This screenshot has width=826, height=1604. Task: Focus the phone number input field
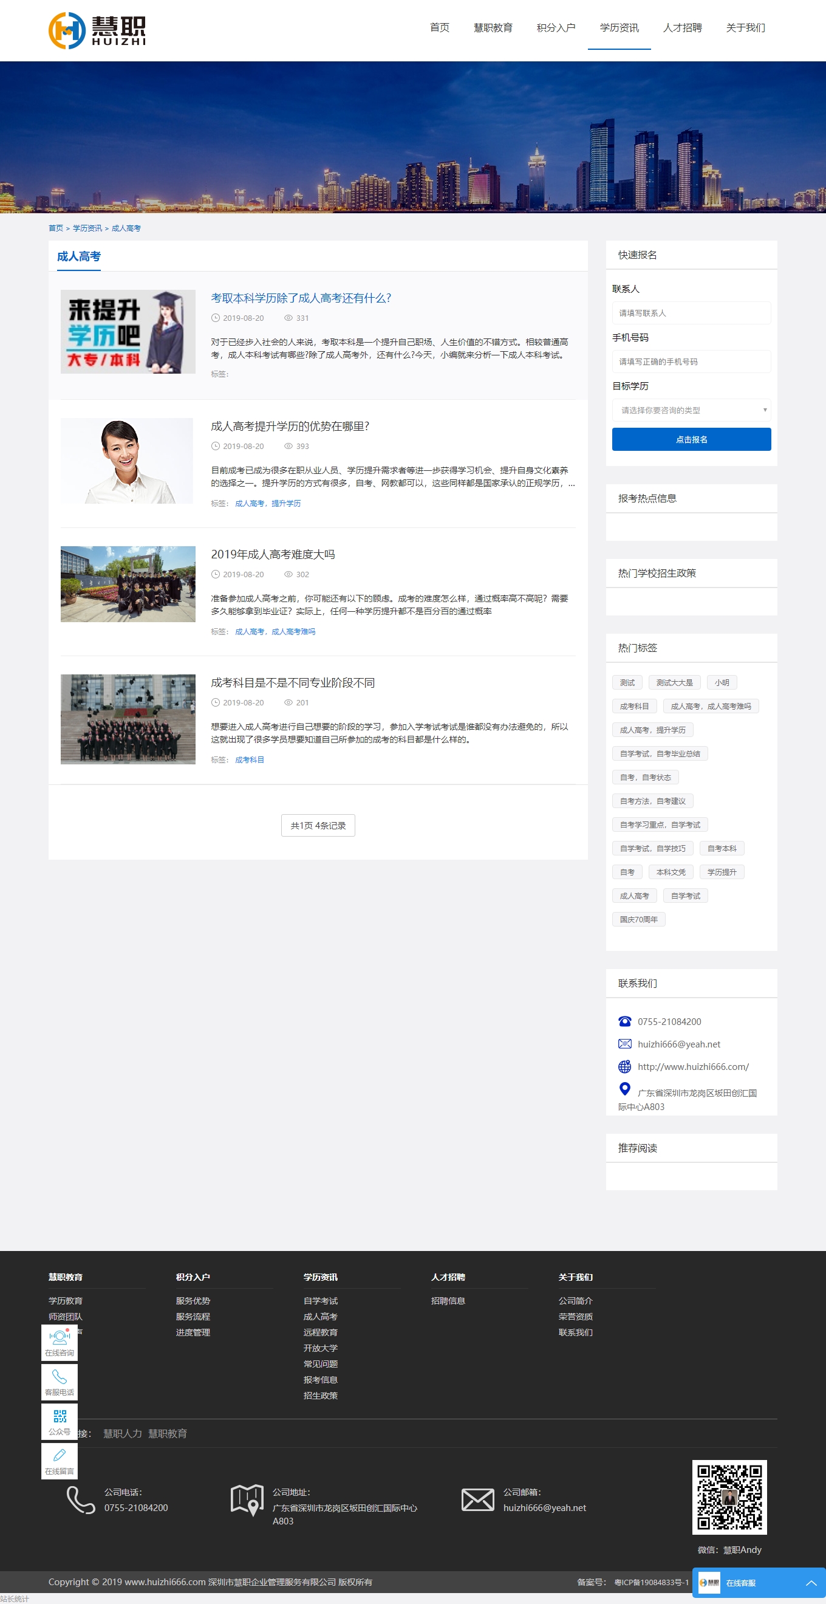click(691, 362)
